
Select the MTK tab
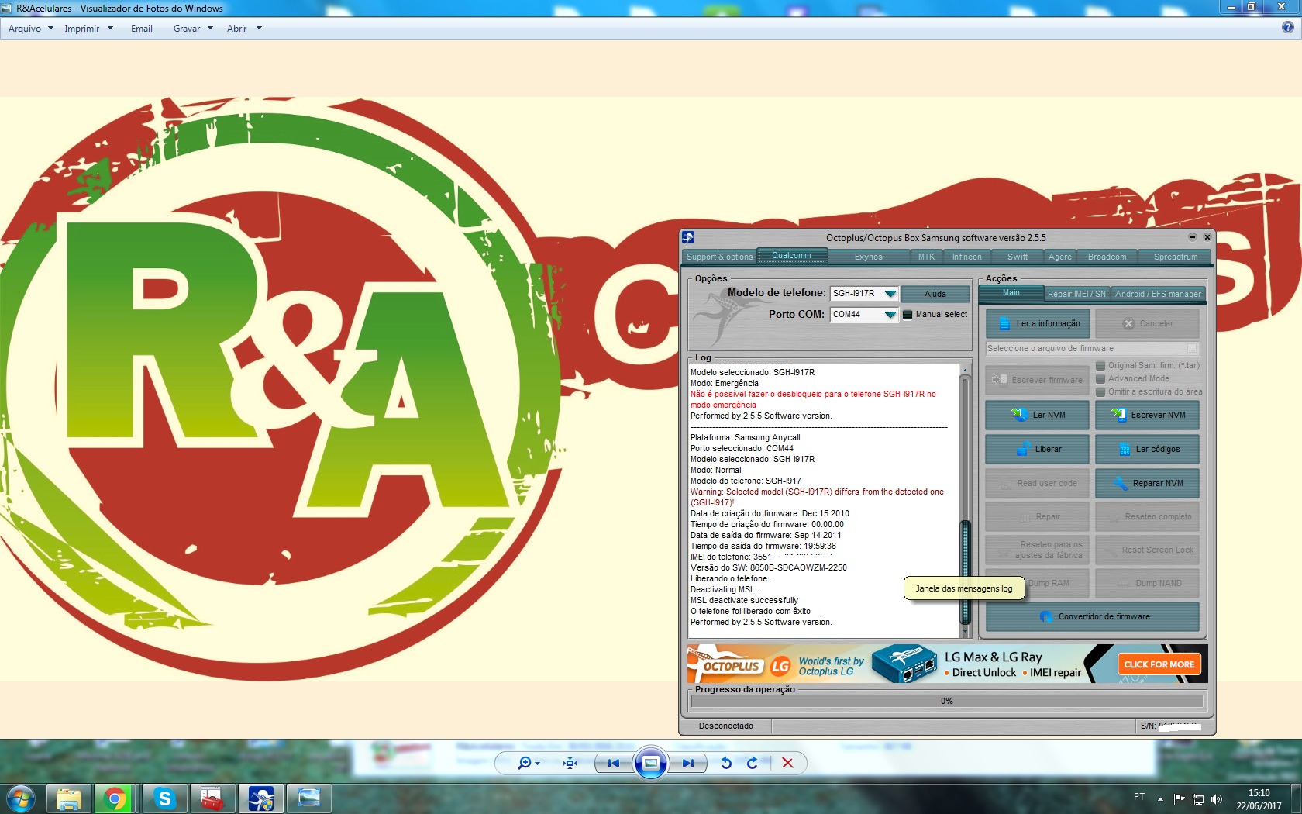927,257
